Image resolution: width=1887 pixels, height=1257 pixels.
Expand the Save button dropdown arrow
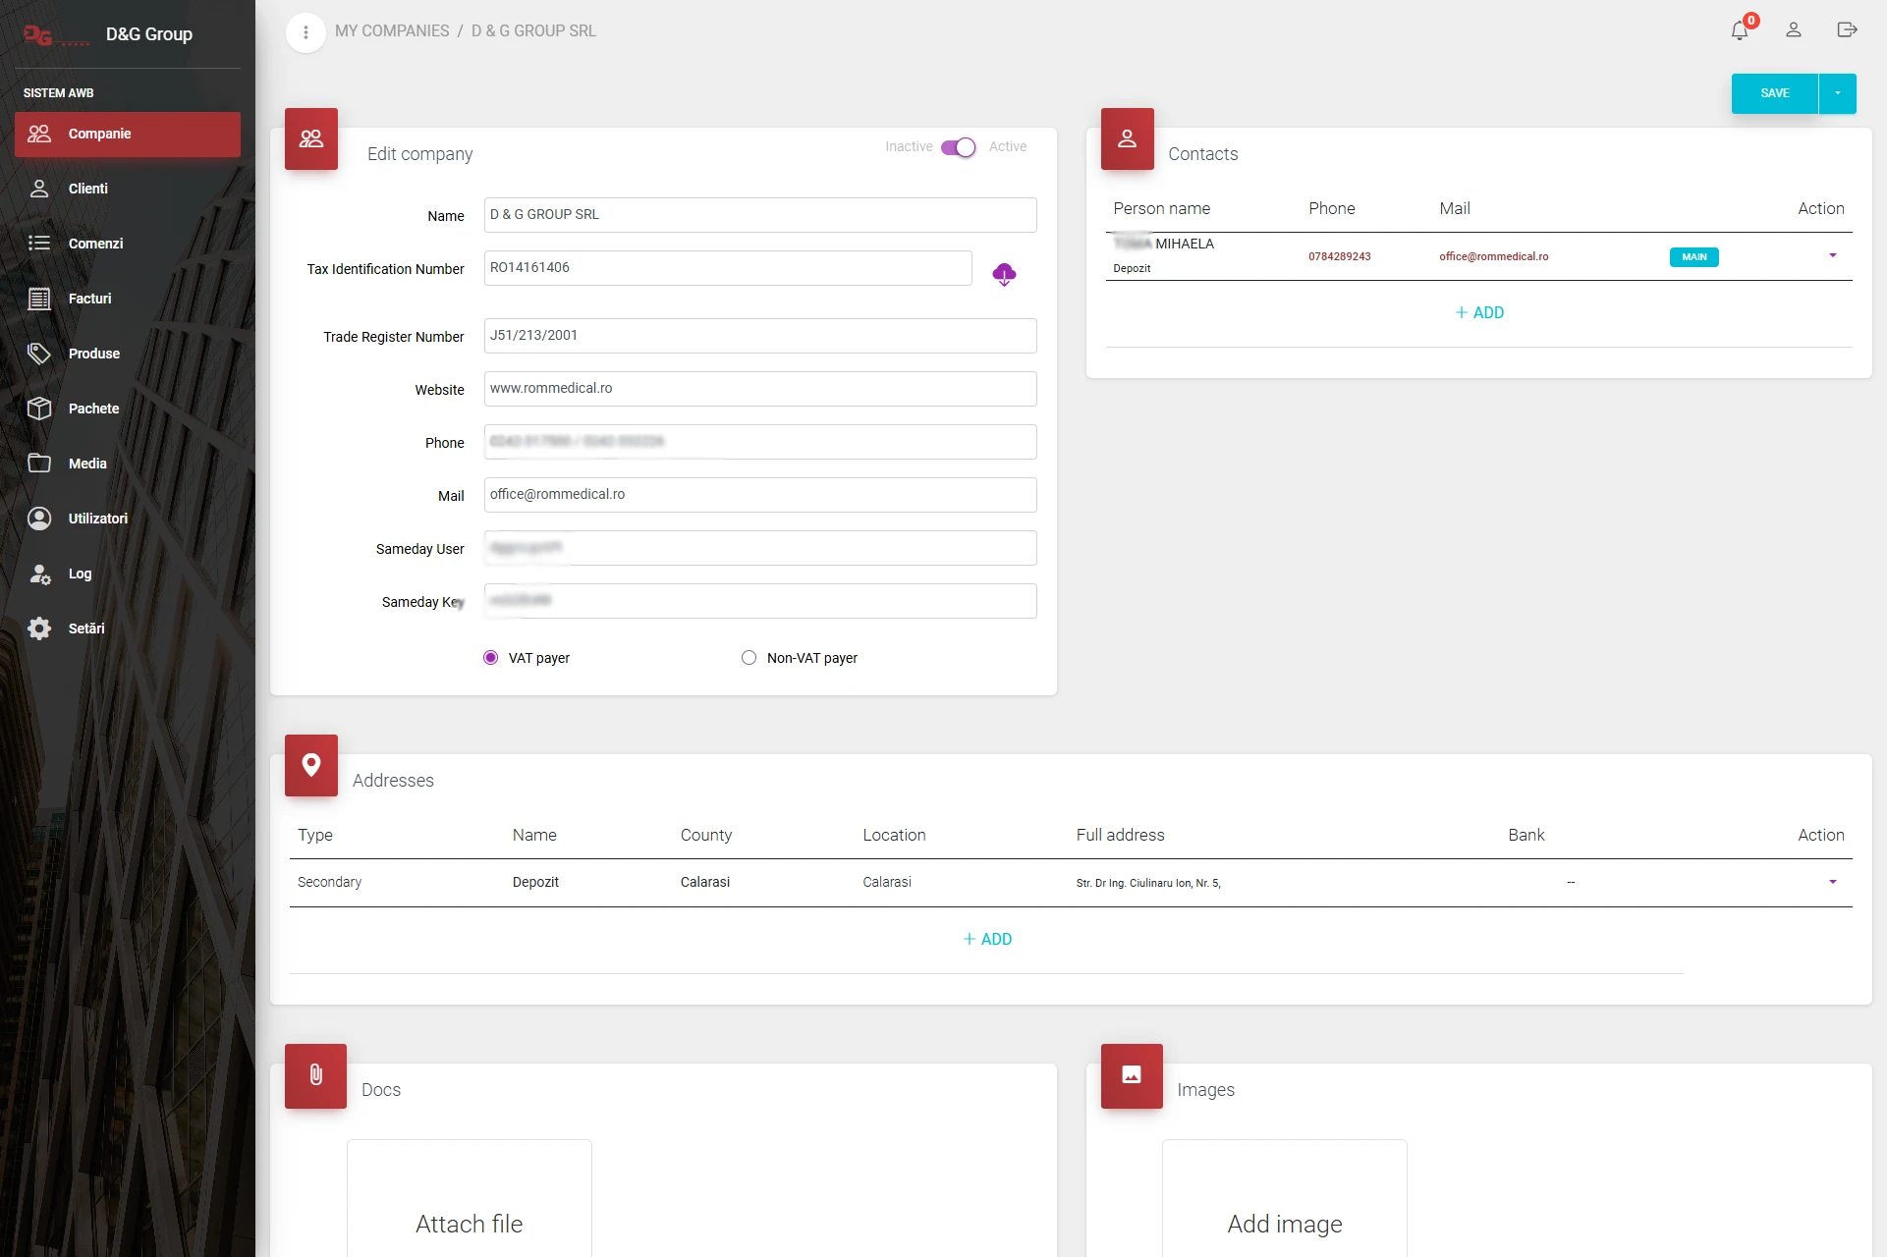(x=1837, y=93)
